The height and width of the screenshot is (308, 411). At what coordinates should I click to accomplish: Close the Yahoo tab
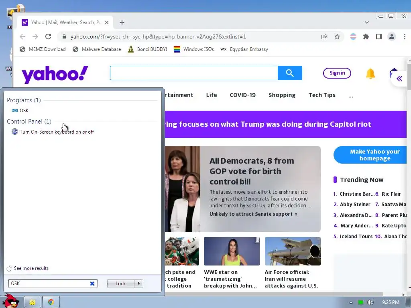107,22
